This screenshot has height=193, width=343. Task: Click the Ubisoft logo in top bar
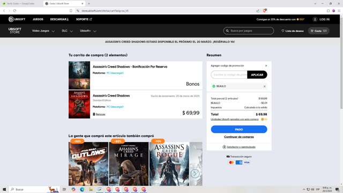(17, 19)
